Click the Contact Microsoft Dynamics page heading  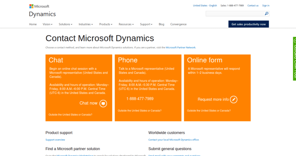100,38
